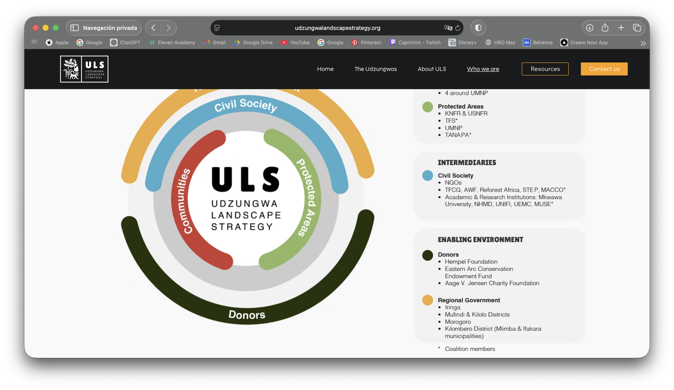Go forward with the forward arrow
The width and height of the screenshot is (674, 390).
tap(168, 28)
